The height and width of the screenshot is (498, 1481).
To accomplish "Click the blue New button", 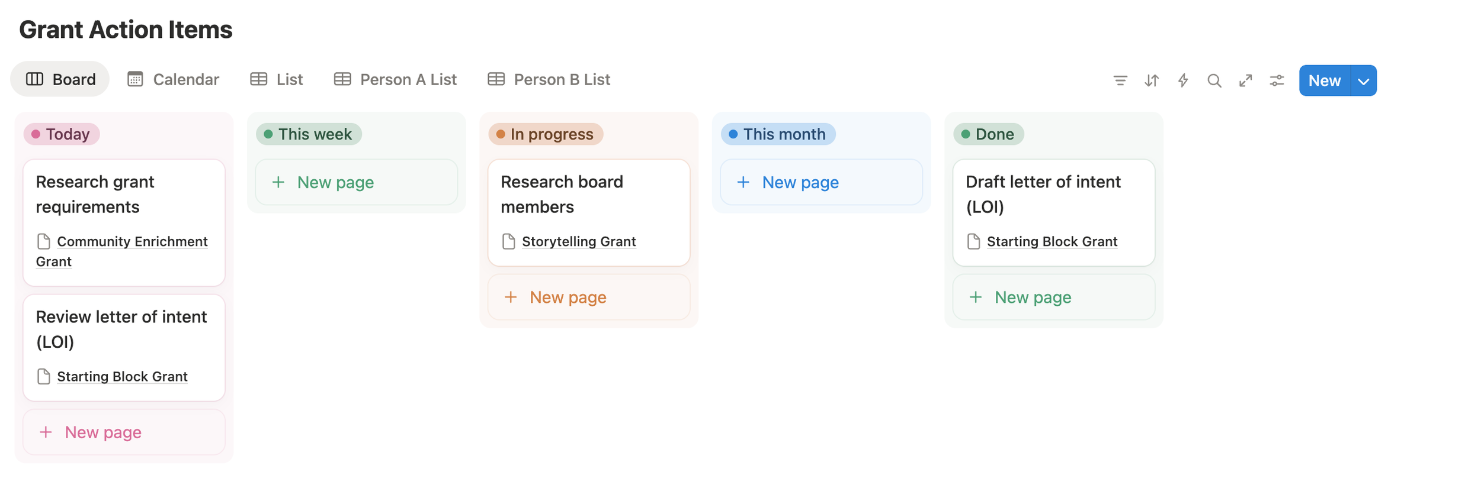I will tap(1324, 81).
